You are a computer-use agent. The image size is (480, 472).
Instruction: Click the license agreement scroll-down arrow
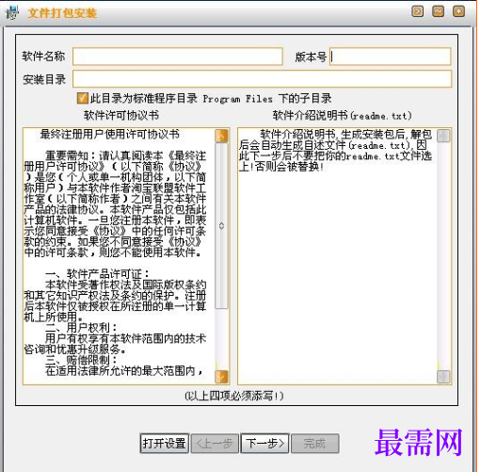(221, 377)
